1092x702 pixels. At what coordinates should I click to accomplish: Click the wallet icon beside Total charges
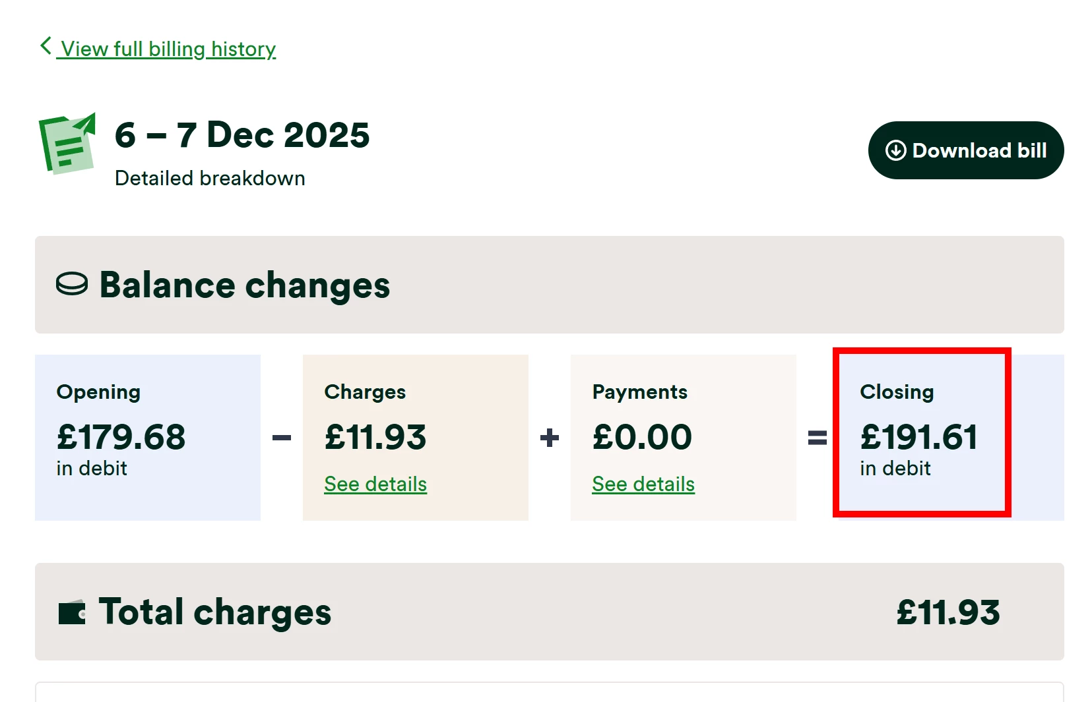[72, 613]
